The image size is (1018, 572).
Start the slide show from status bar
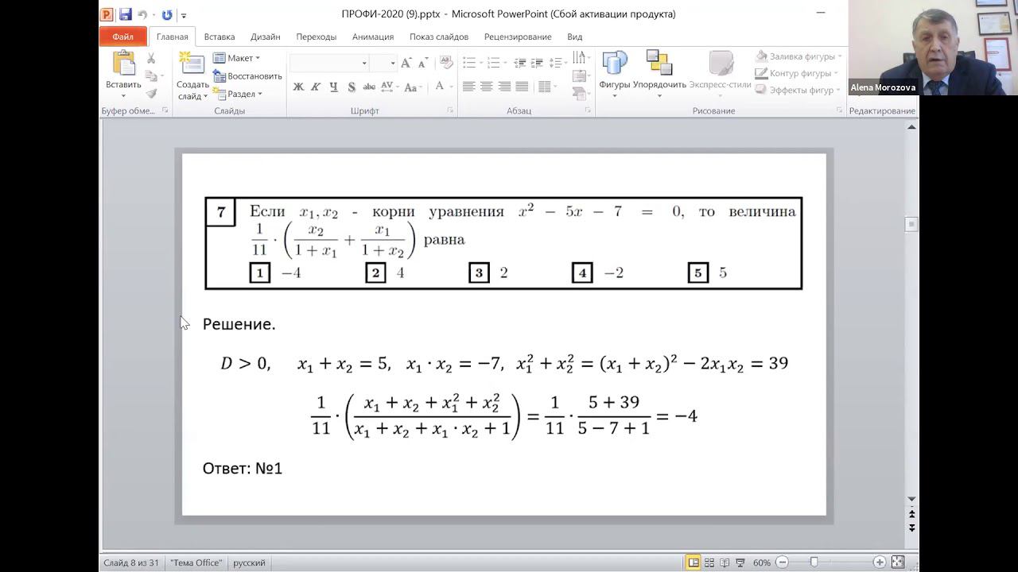[x=740, y=562]
